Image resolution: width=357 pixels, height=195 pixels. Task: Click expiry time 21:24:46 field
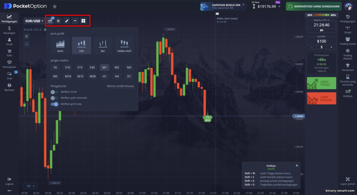(x=321, y=25)
